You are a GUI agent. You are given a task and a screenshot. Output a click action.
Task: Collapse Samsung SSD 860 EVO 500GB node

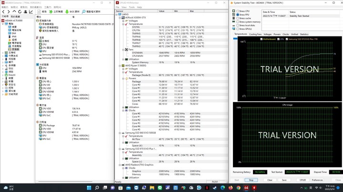coord(120,133)
